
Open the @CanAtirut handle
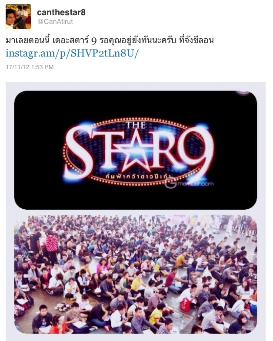(x=55, y=22)
